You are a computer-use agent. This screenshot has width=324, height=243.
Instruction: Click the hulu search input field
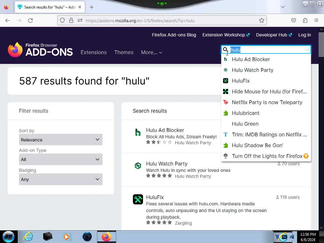(266, 50)
